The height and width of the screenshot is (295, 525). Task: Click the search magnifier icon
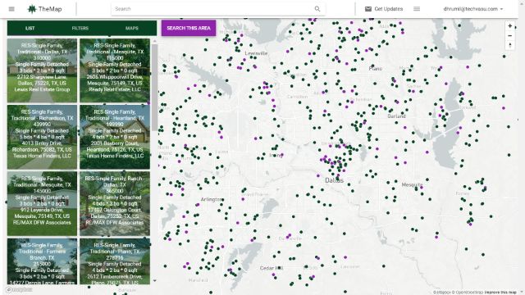click(x=317, y=9)
